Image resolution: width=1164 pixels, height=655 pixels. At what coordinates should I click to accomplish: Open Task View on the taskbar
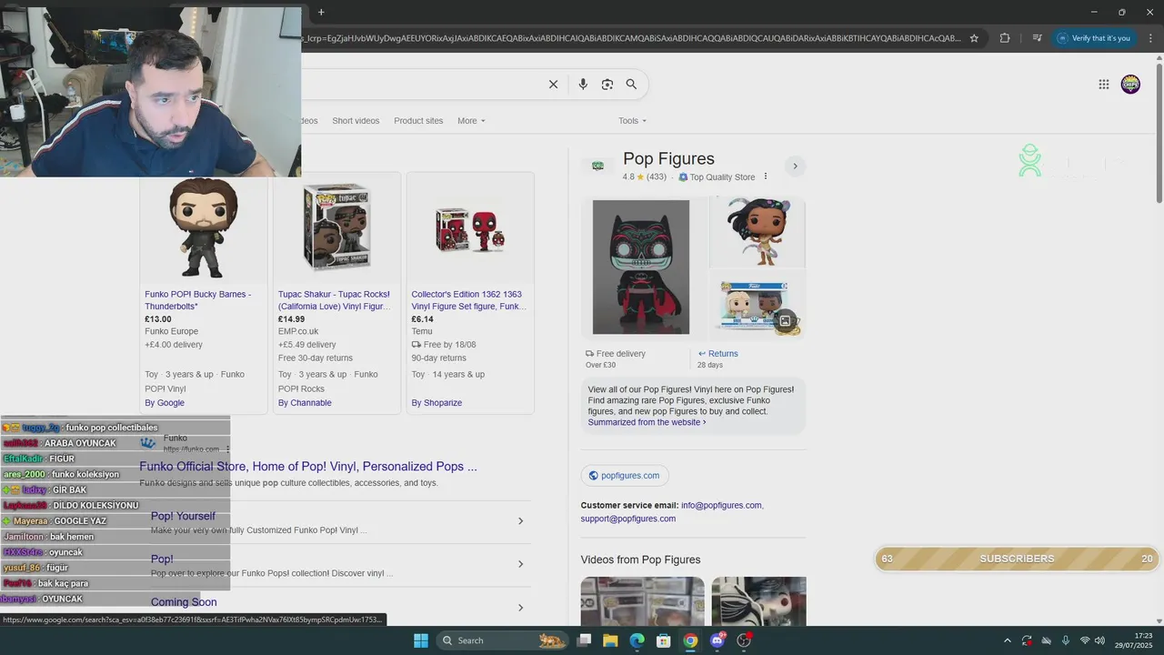pyautogui.click(x=584, y=640)
